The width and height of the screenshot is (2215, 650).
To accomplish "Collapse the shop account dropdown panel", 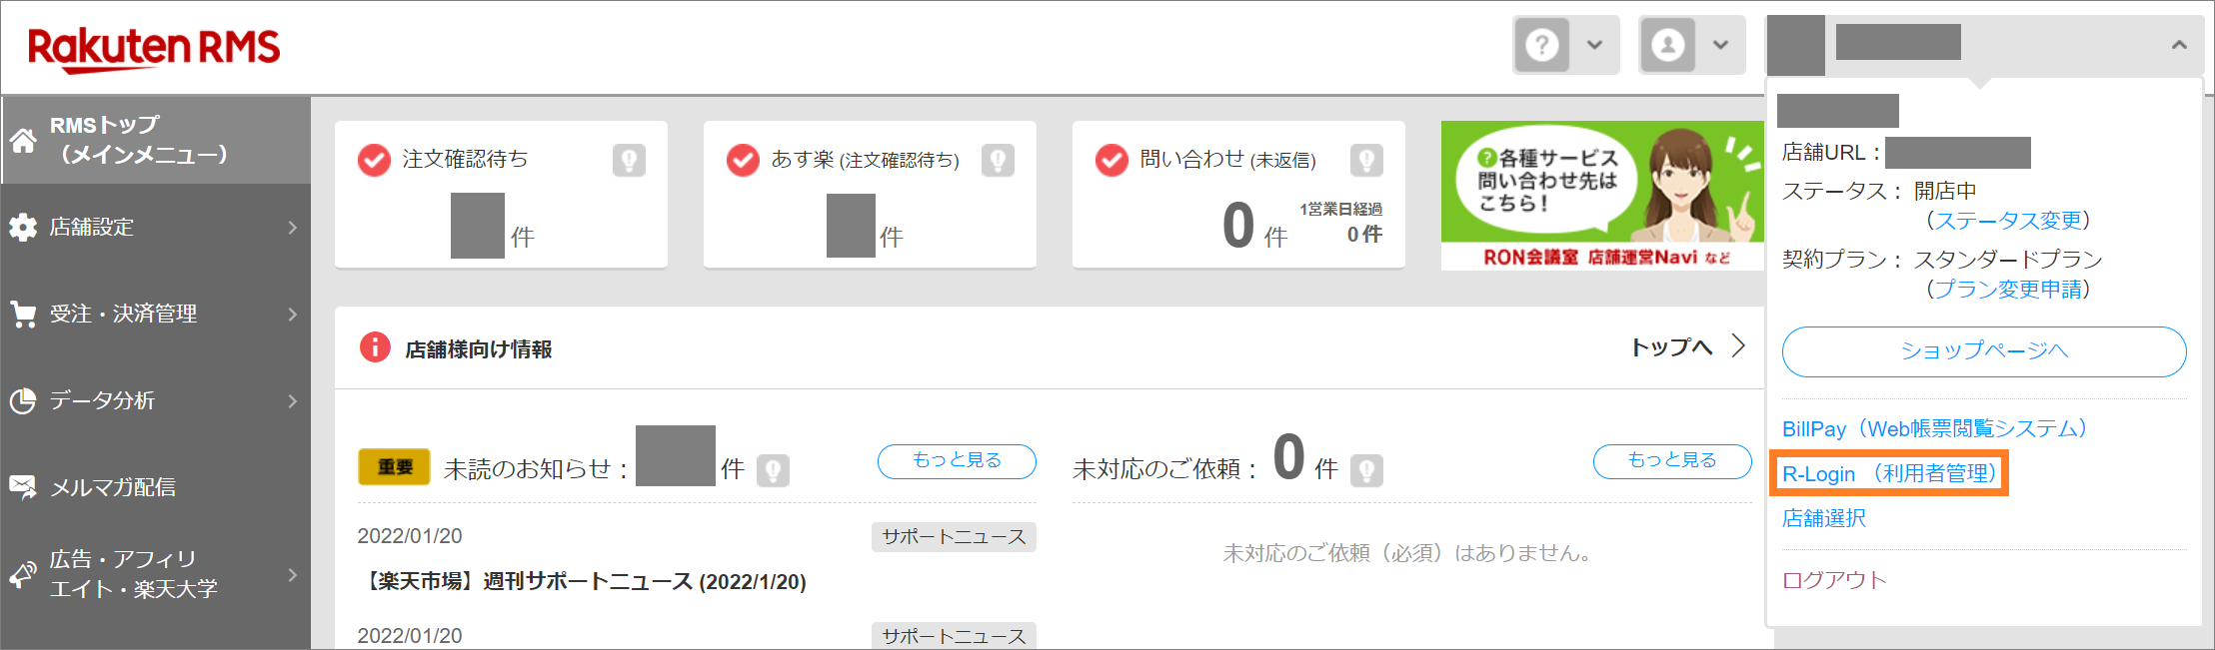I will (x=2179, y=45).
